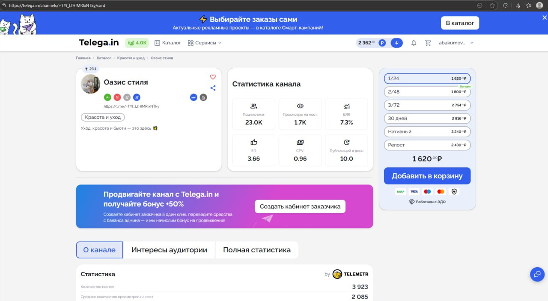Click the green 4.0K status badge
The width and height of the screenshot is (548, 301).
(137, 43)
